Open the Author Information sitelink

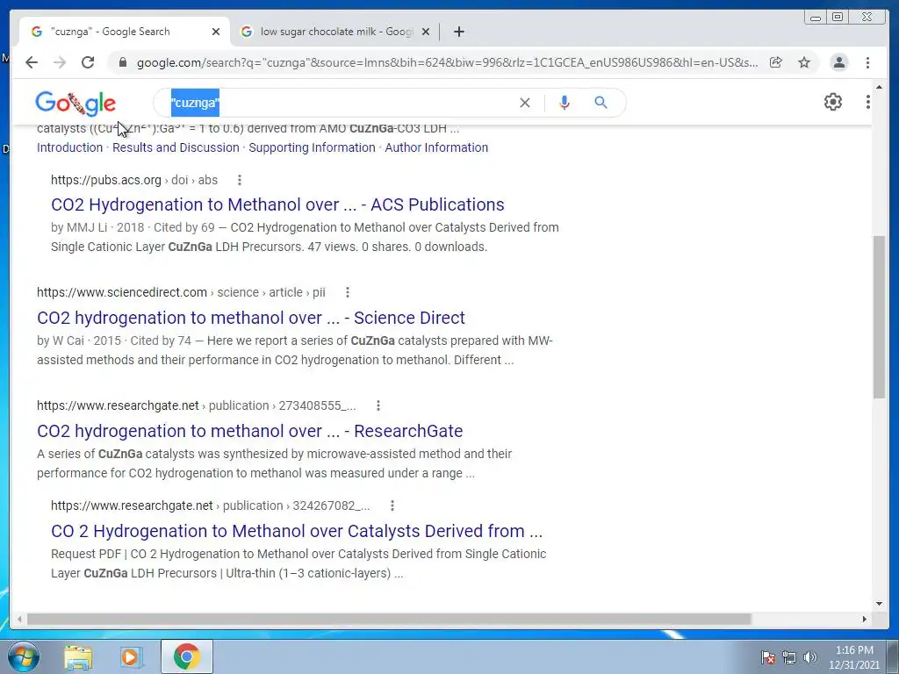436,147
